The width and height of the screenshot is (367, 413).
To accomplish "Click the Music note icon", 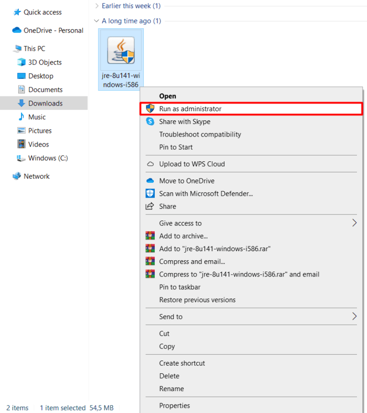I will 22,116.
